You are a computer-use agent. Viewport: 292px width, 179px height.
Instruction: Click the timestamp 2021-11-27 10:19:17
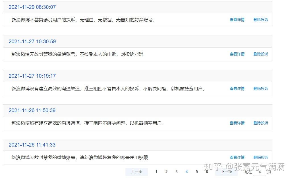click(x=32, y=76)
